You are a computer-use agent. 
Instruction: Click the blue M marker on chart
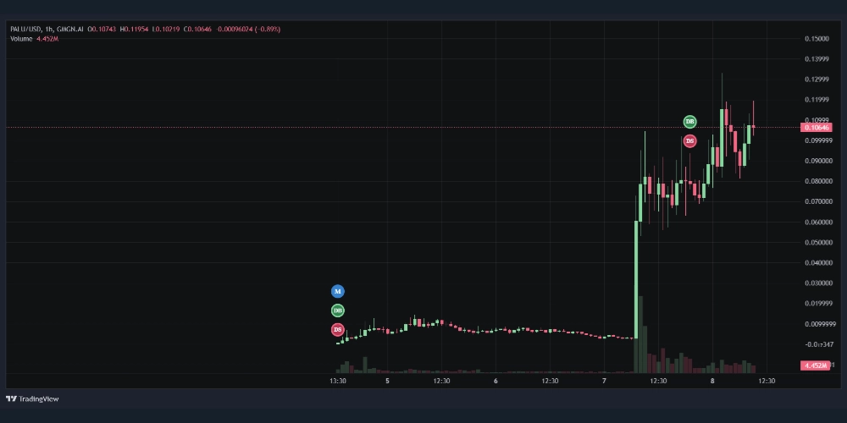[338, 291]
